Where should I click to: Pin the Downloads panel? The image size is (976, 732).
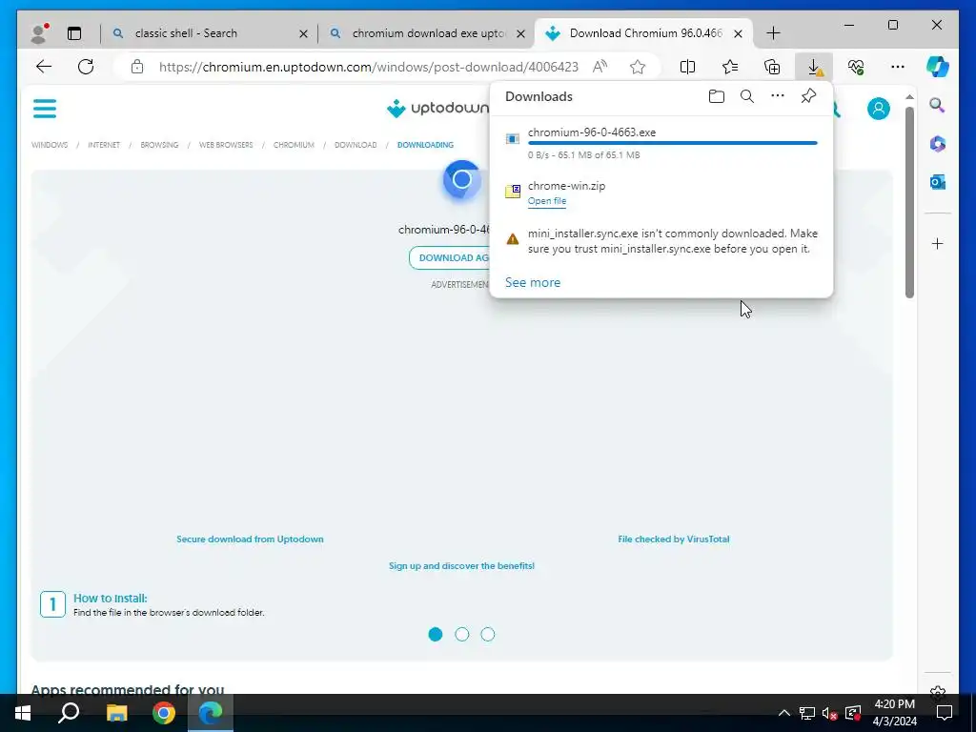click(808, 96)
